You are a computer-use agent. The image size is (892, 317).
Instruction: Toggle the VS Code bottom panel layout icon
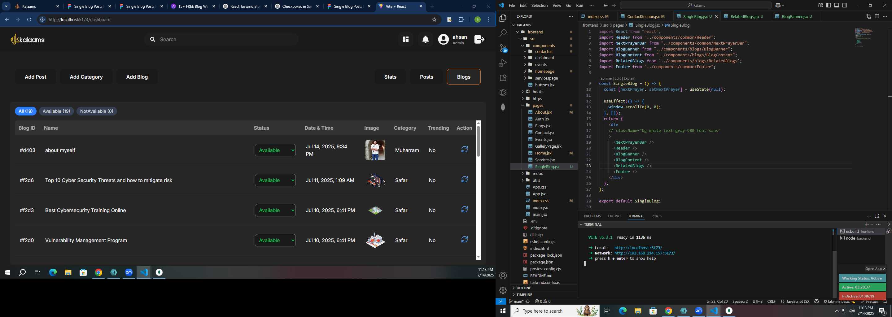click(837, 6)
